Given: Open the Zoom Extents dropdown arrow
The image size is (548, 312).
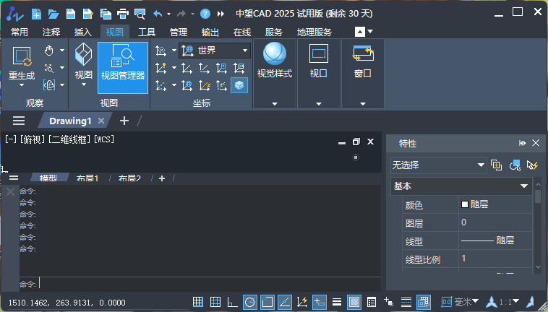Looking at the screenshot, I should pos(62,67).
